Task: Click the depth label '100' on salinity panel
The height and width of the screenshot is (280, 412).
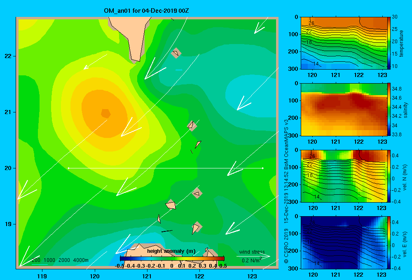Action: pyautogui.click(x=293, y=100)
